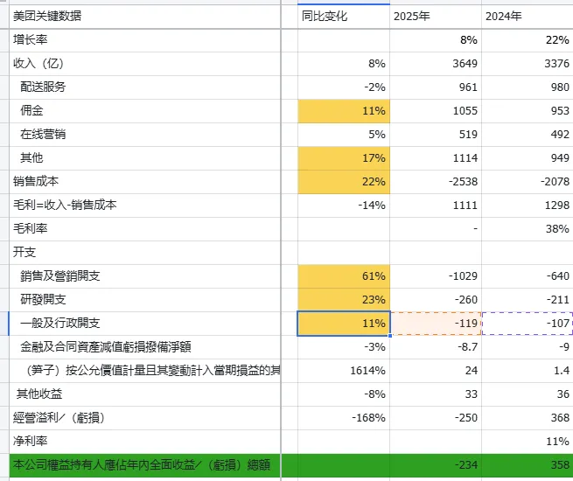The height and width of the screenshot is (481, 573).
Task: Select the '增长率' row label
Action: [x=144, y=40]
